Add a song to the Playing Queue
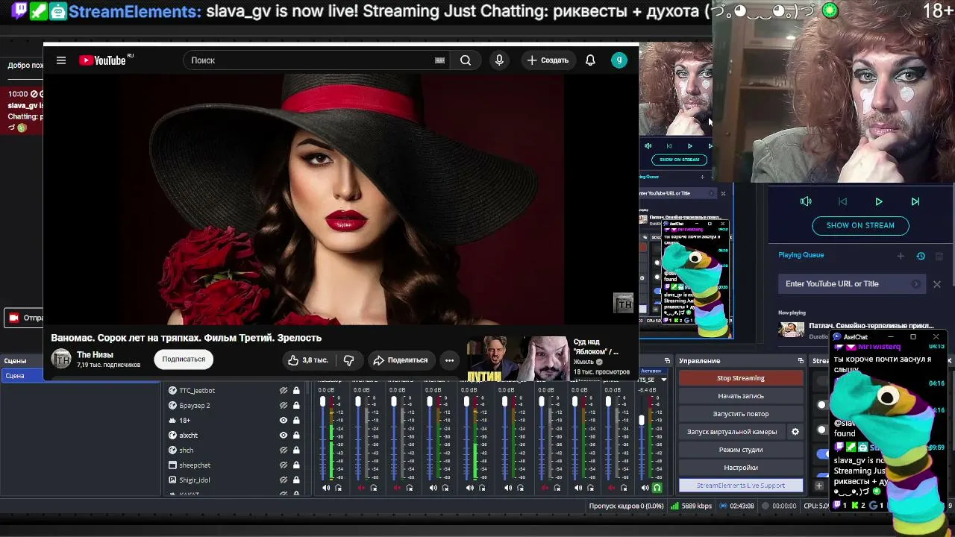Screen dimensions: 955x537 click(901, 256)
